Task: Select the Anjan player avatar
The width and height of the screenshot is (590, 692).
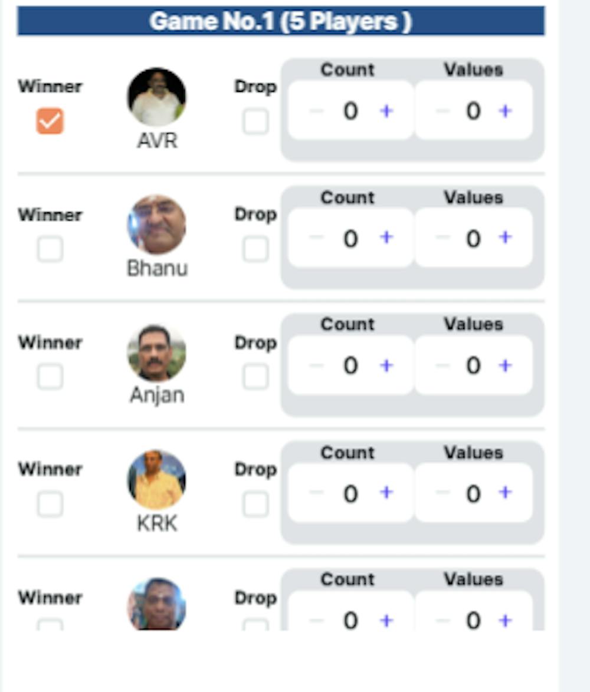Action: point(156,352)
